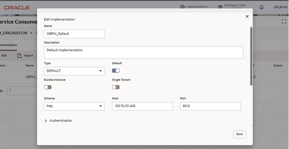289x149 pixels.
Task: Click the Add button in toolbar
Action: point(4,56)
